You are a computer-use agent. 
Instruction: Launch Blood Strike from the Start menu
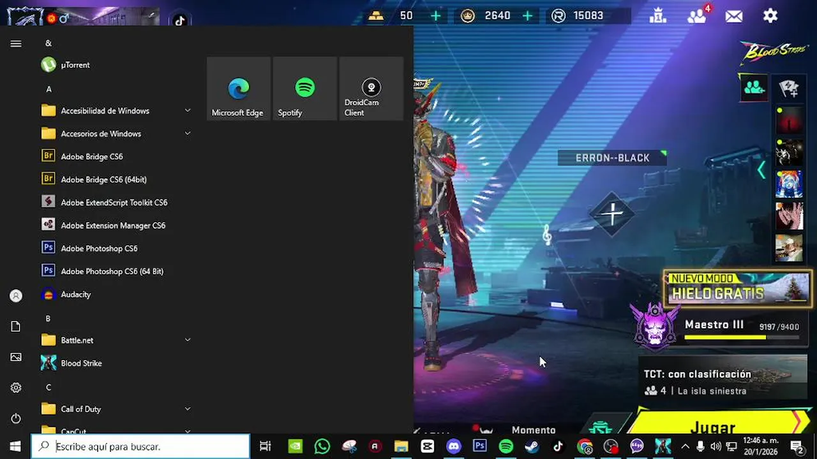(115, 363)
